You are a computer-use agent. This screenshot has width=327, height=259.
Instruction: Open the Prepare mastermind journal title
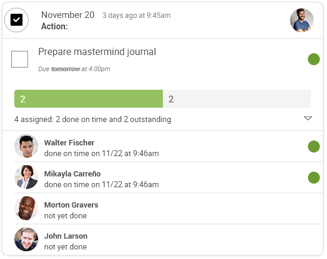click(97, 52)
